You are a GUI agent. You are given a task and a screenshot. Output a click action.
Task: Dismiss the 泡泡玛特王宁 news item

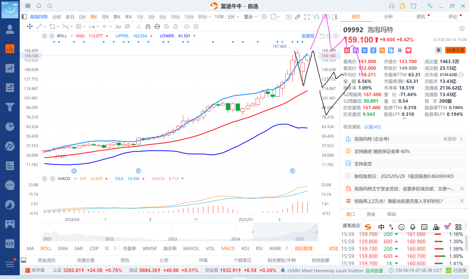click(462, 188)
